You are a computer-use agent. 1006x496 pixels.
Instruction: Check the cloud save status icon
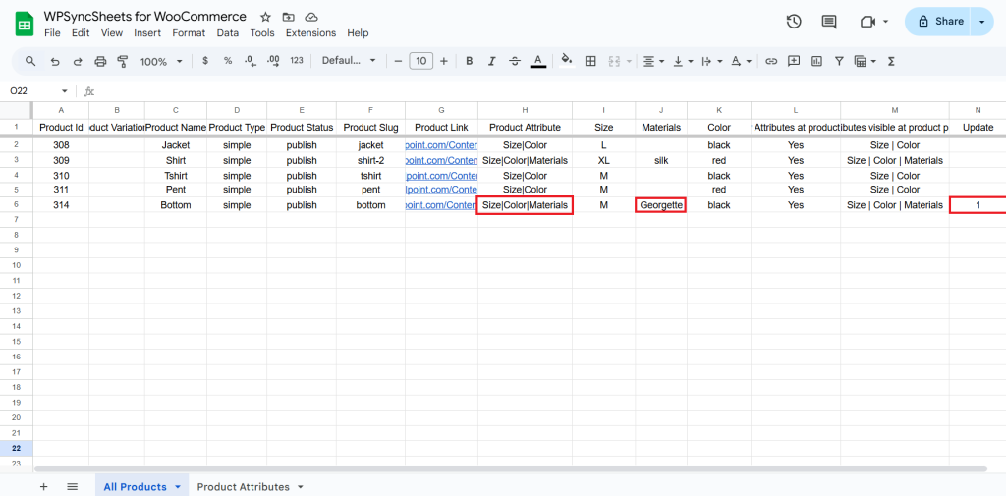click(311, 17)
